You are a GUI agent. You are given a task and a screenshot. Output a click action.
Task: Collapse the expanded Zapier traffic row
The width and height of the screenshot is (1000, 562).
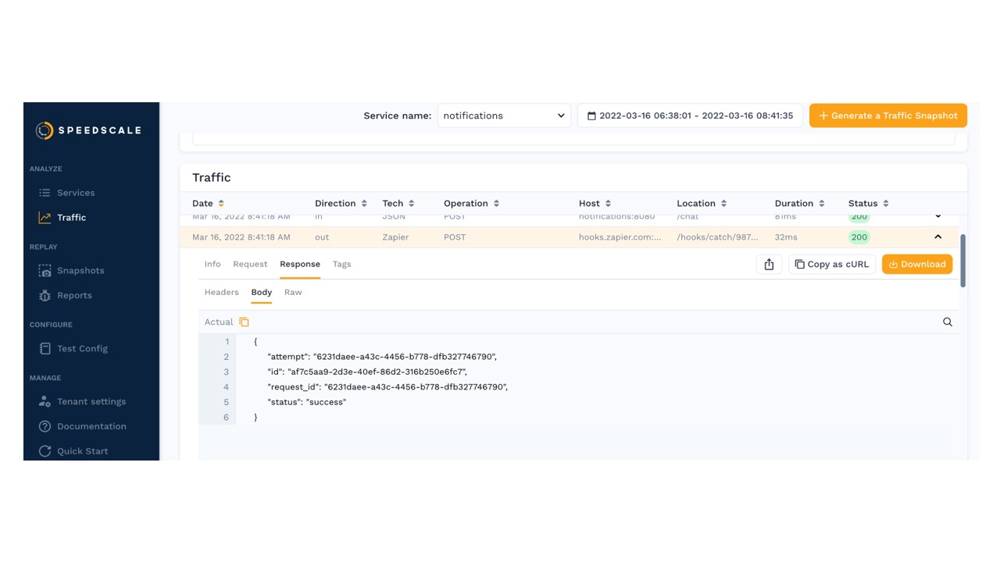click(937, 237)
